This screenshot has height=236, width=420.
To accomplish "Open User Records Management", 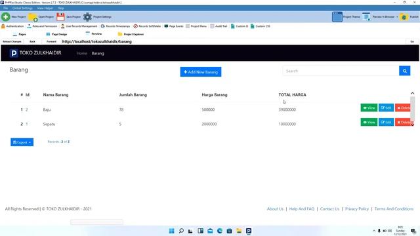I will coord(79,26).
